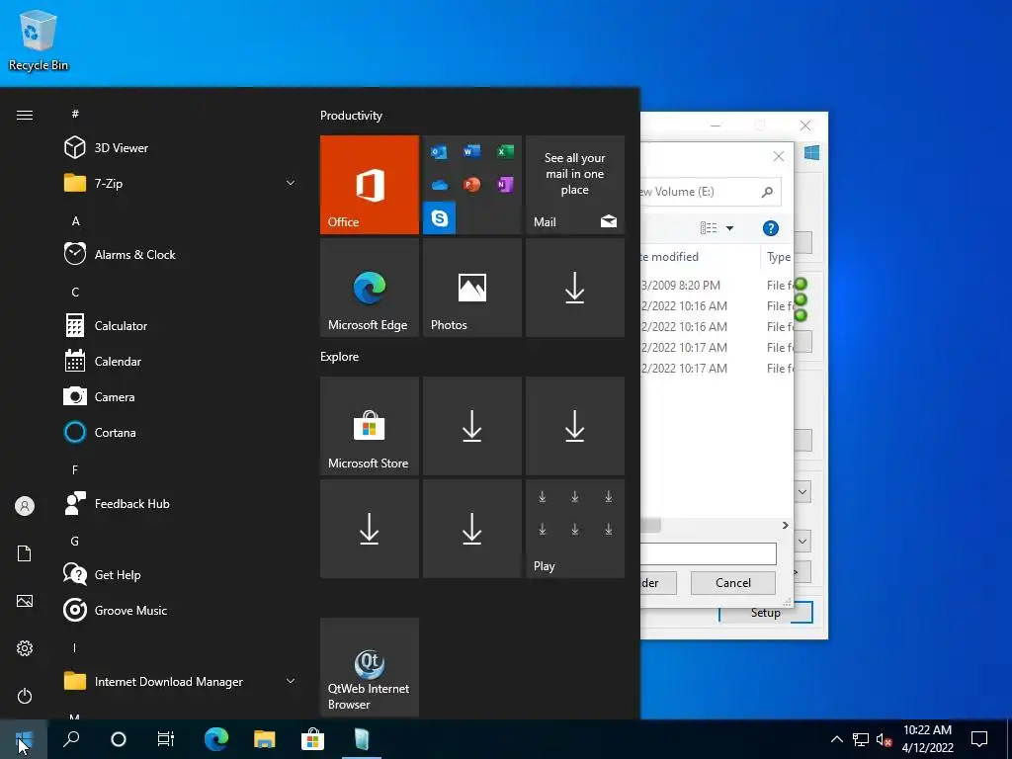
Task: Click the help icon in the dialog
Action: (770, 228)
